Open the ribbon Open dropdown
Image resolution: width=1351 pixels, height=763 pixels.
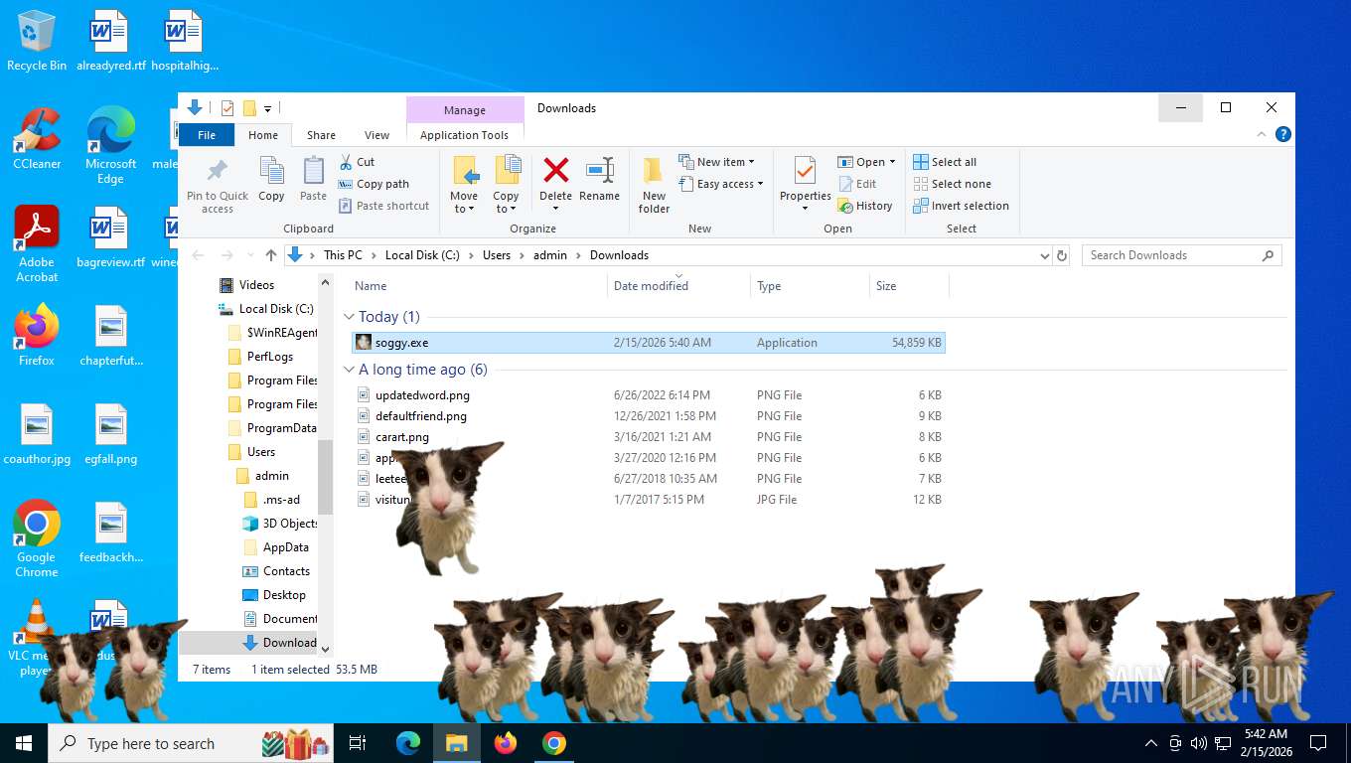pyautogui.click(x=866, y=162)
